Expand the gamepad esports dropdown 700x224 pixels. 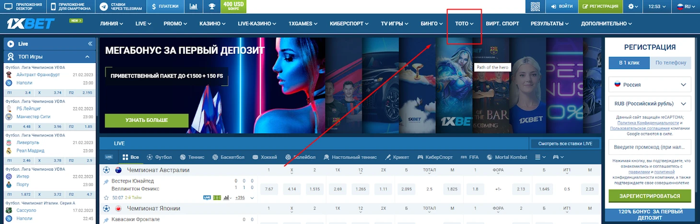[x=559, y=157]
